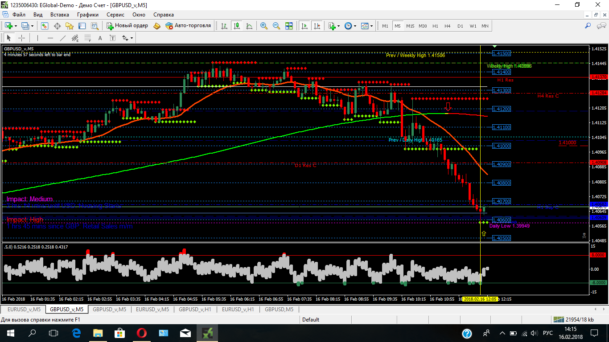Open the Графики menu

pos(87,14)
